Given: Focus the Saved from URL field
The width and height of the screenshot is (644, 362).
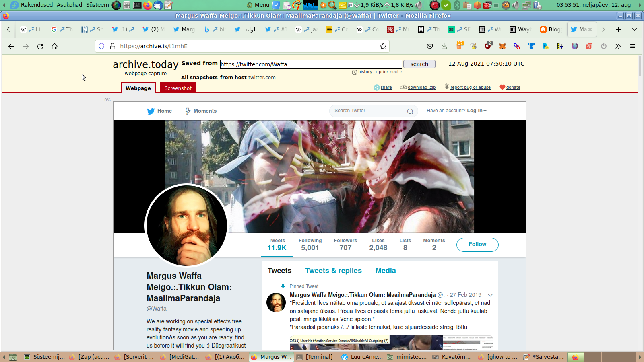Looking at the screenshot, I should [x=311, y=64].
